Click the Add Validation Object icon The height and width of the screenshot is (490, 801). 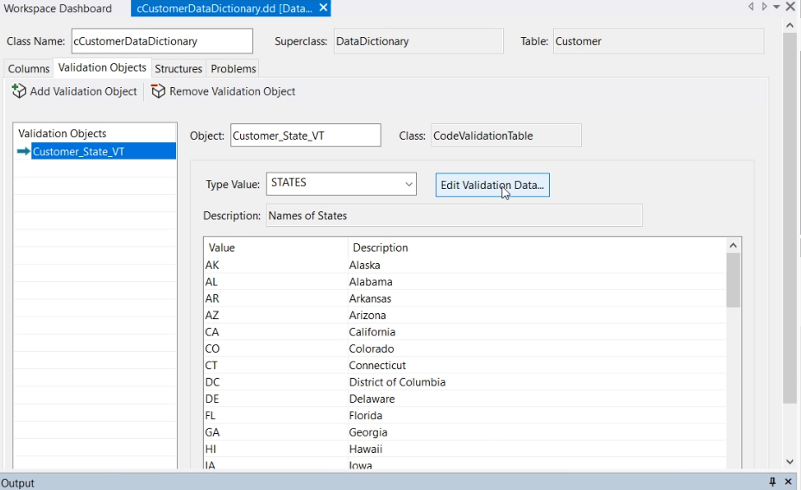click(19, 91)
